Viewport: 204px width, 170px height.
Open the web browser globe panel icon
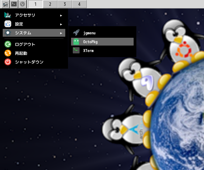click(22, 4)
